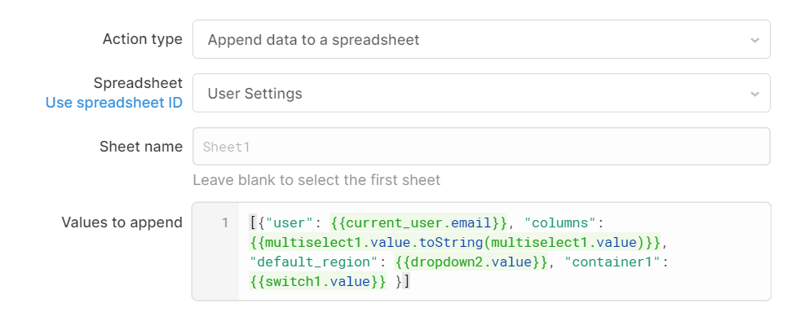Click the Action type label
The image size is (787, 317).
(x=143, y=39)
